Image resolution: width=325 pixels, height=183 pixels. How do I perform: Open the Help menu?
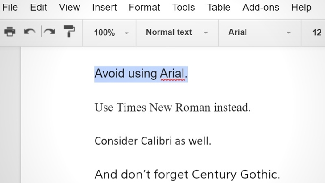click(x=301, y=8)
